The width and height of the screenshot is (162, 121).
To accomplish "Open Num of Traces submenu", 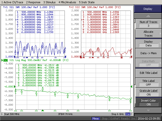I will [148, 24].
